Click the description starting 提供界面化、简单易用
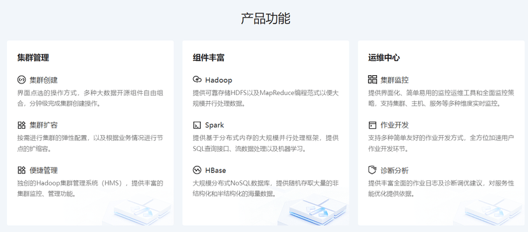 pyautogui.click(x=441, y=98)
